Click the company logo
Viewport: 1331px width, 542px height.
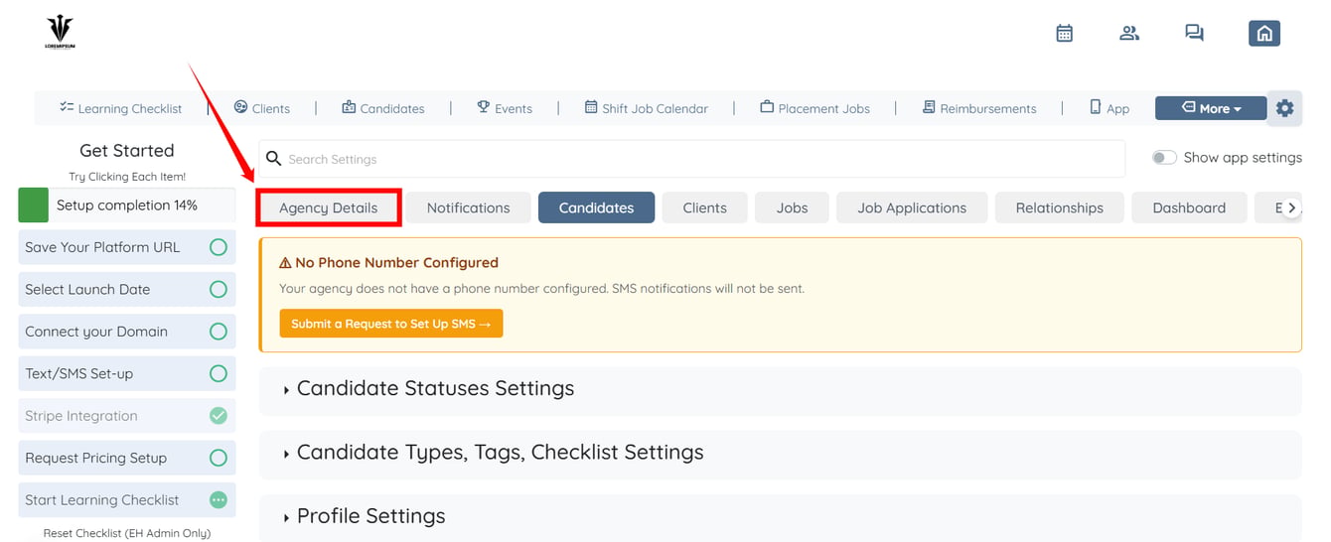[60, 32]
